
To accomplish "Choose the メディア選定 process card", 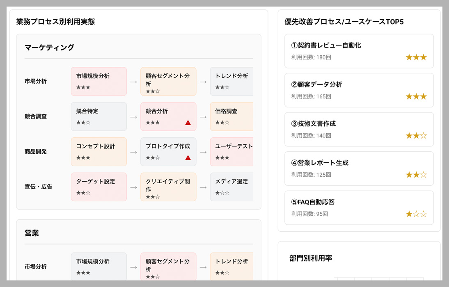I will point(231,187).
